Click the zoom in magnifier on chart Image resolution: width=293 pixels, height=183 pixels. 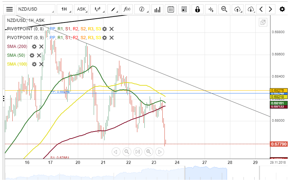coord(149,152)
